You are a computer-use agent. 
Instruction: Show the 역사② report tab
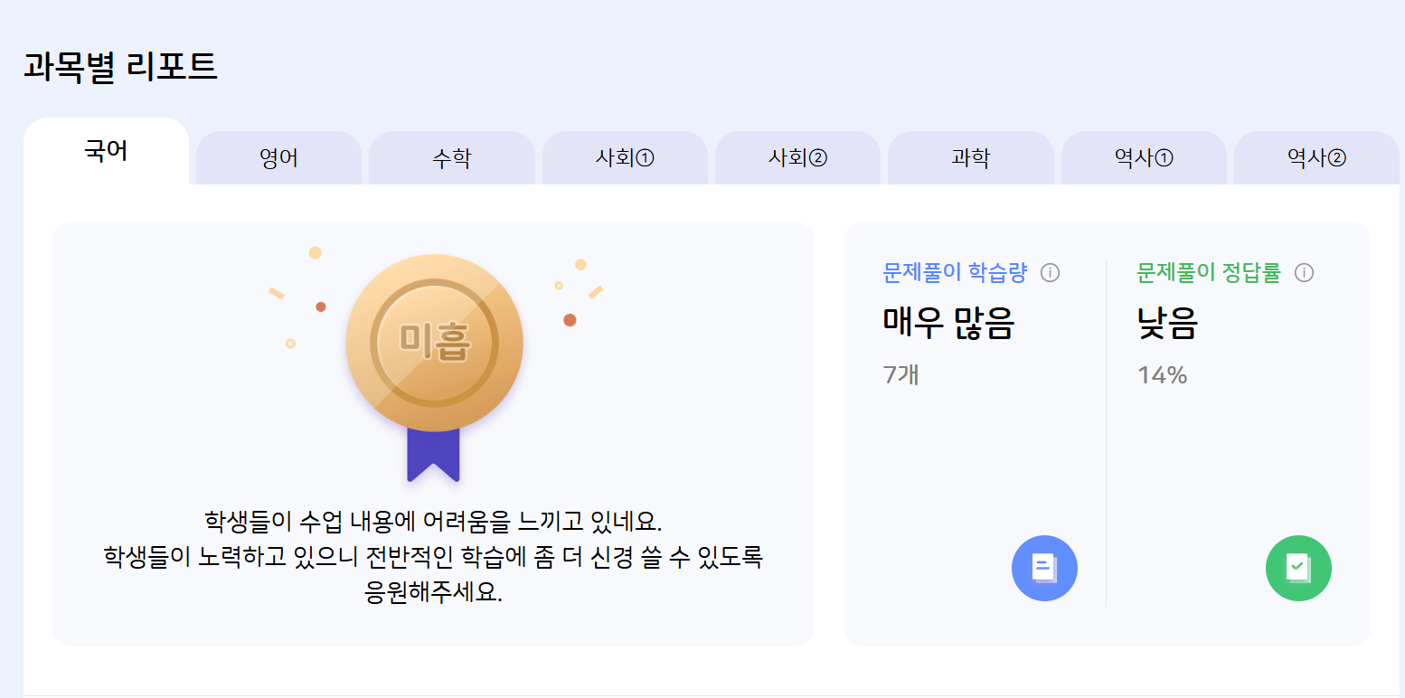point(1316,158)
